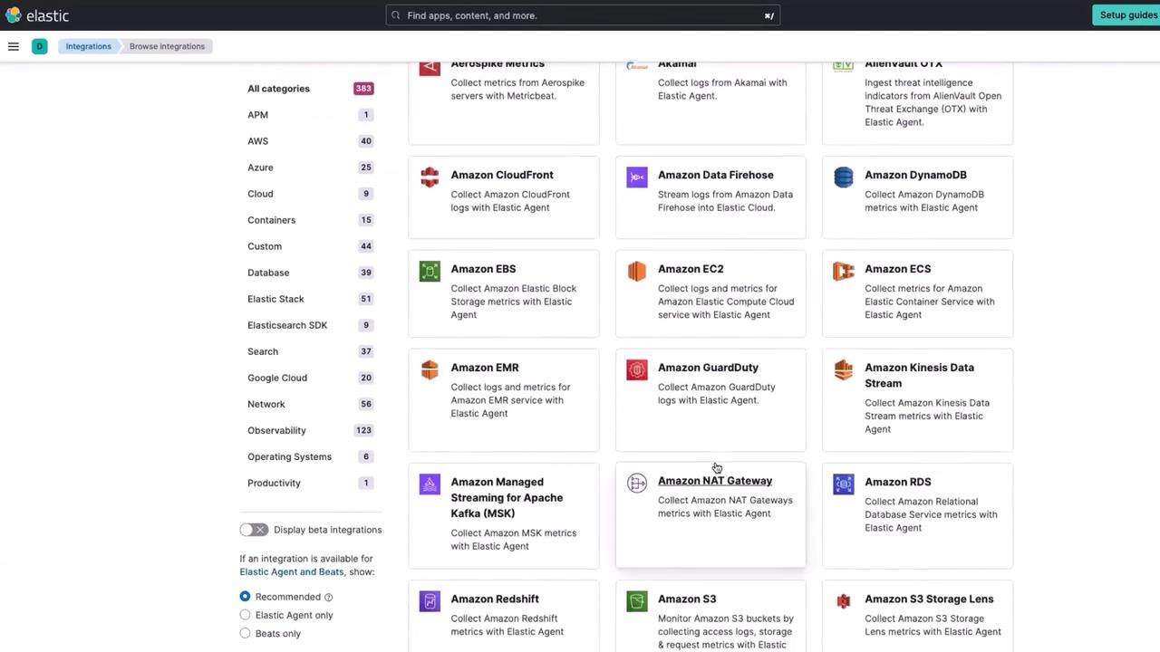Select the Recommended radio option

pos(245,597)
